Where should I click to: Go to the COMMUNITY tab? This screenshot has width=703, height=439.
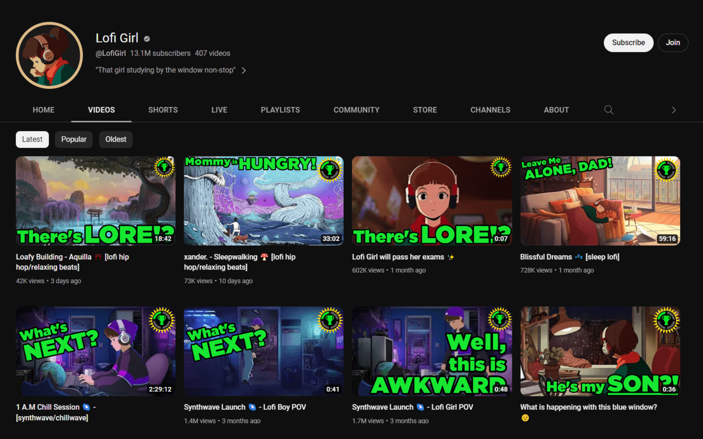[x=356, y=110]
